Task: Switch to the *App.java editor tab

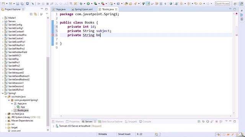Action: click(59, 9)
